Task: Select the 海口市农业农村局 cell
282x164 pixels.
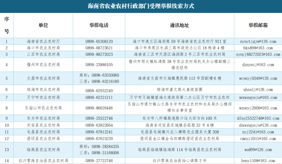Action: pyautogui.click(x=43, y=48)
